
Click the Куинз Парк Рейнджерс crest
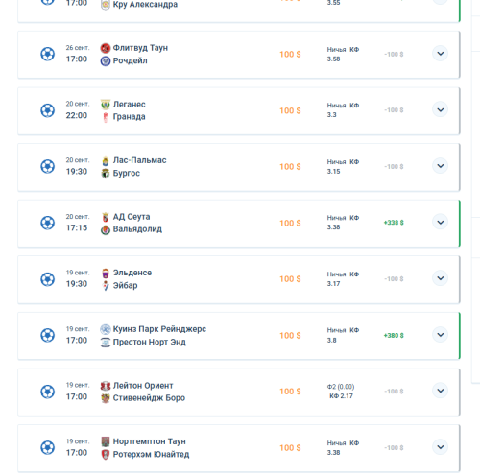[106, 329]
